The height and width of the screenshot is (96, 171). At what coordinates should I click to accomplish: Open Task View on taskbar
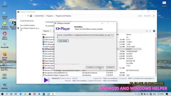[16, 94]
